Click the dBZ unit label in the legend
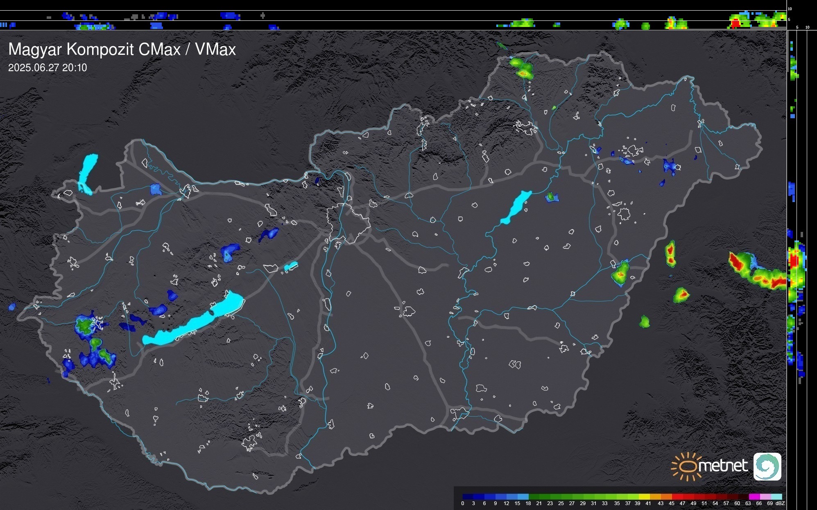Viewport: 817px width, 510px height. [x=780, y=503]
